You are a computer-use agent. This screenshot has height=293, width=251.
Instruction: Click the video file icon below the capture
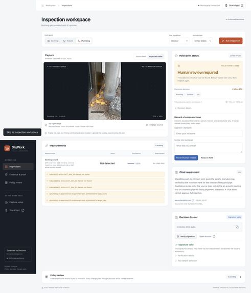[46, 125]
